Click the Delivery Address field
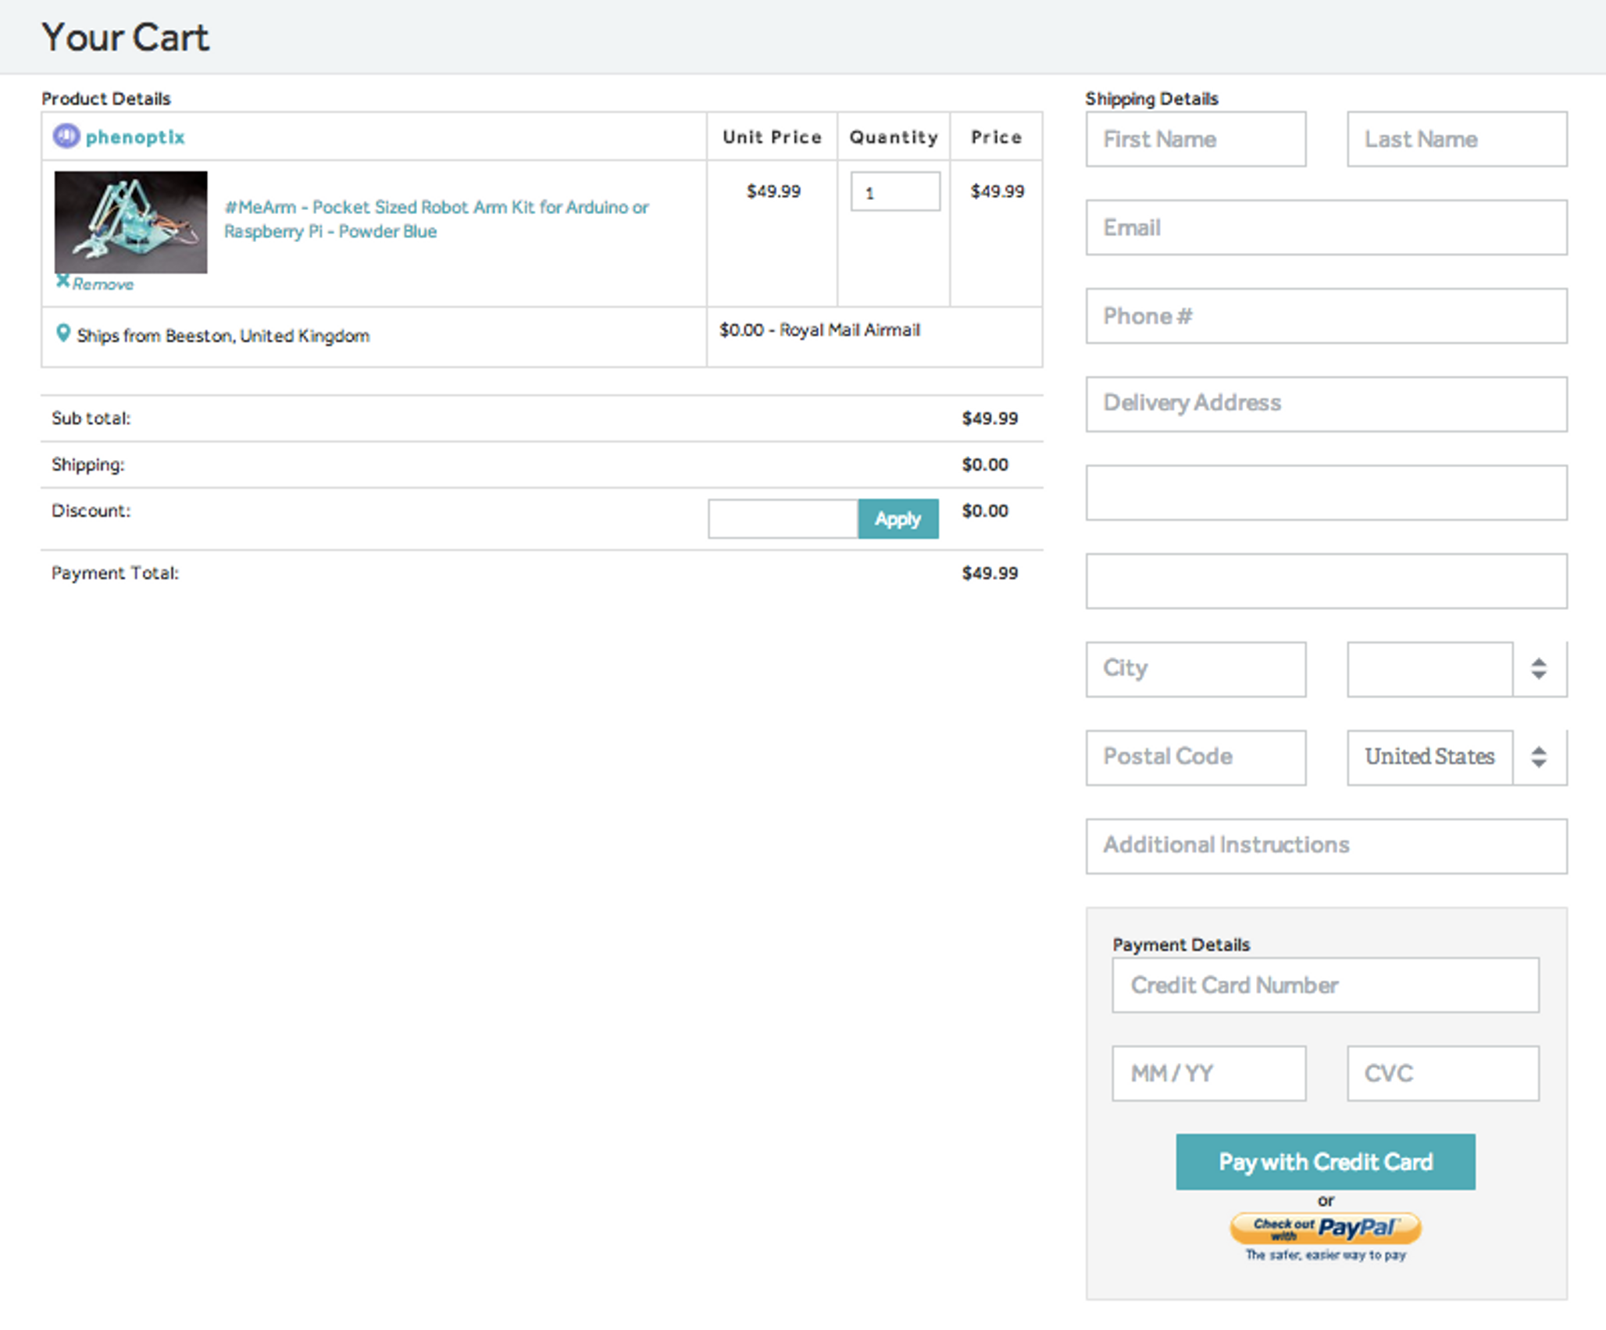 [1326, 404]
